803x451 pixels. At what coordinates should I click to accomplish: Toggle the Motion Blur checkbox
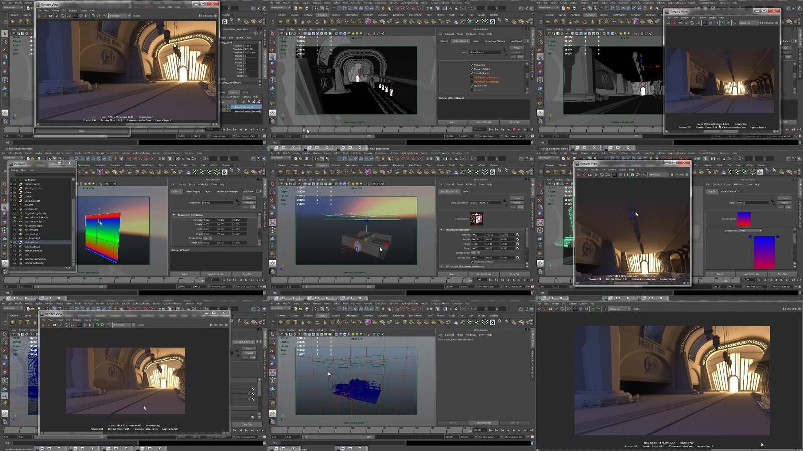[x=472, y=65]
